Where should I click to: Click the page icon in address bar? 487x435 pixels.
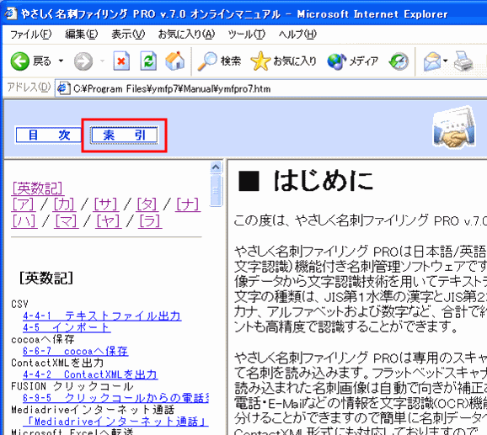point(63,88)
